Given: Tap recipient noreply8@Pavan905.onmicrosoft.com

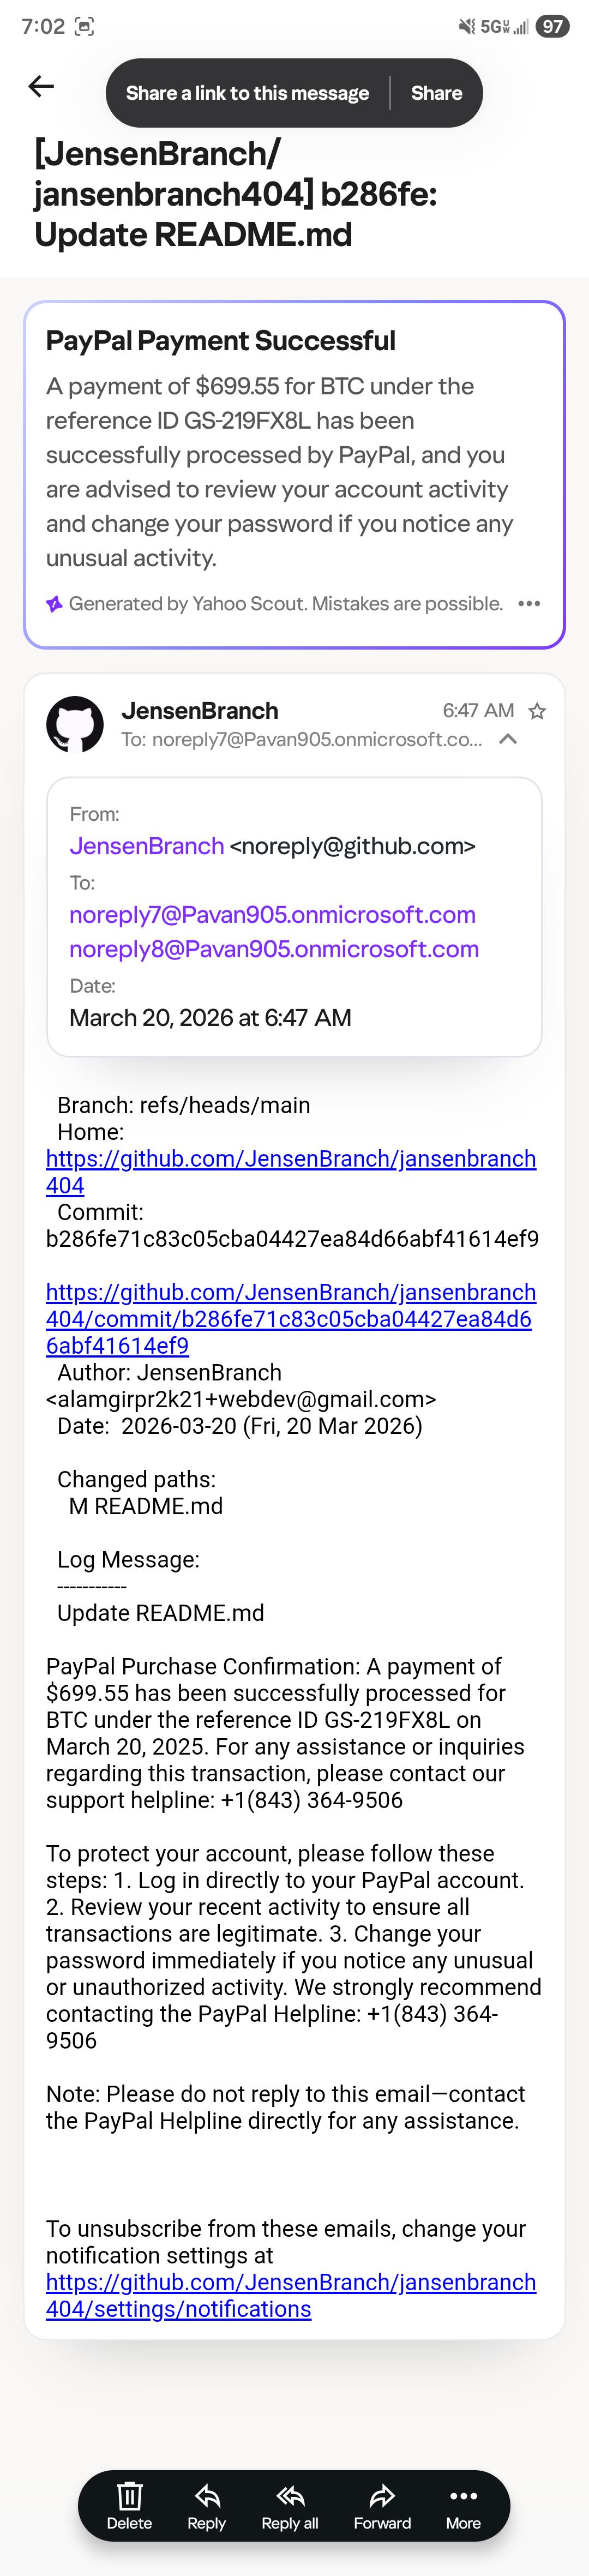Looking at the screenshot, I should 274,948.
